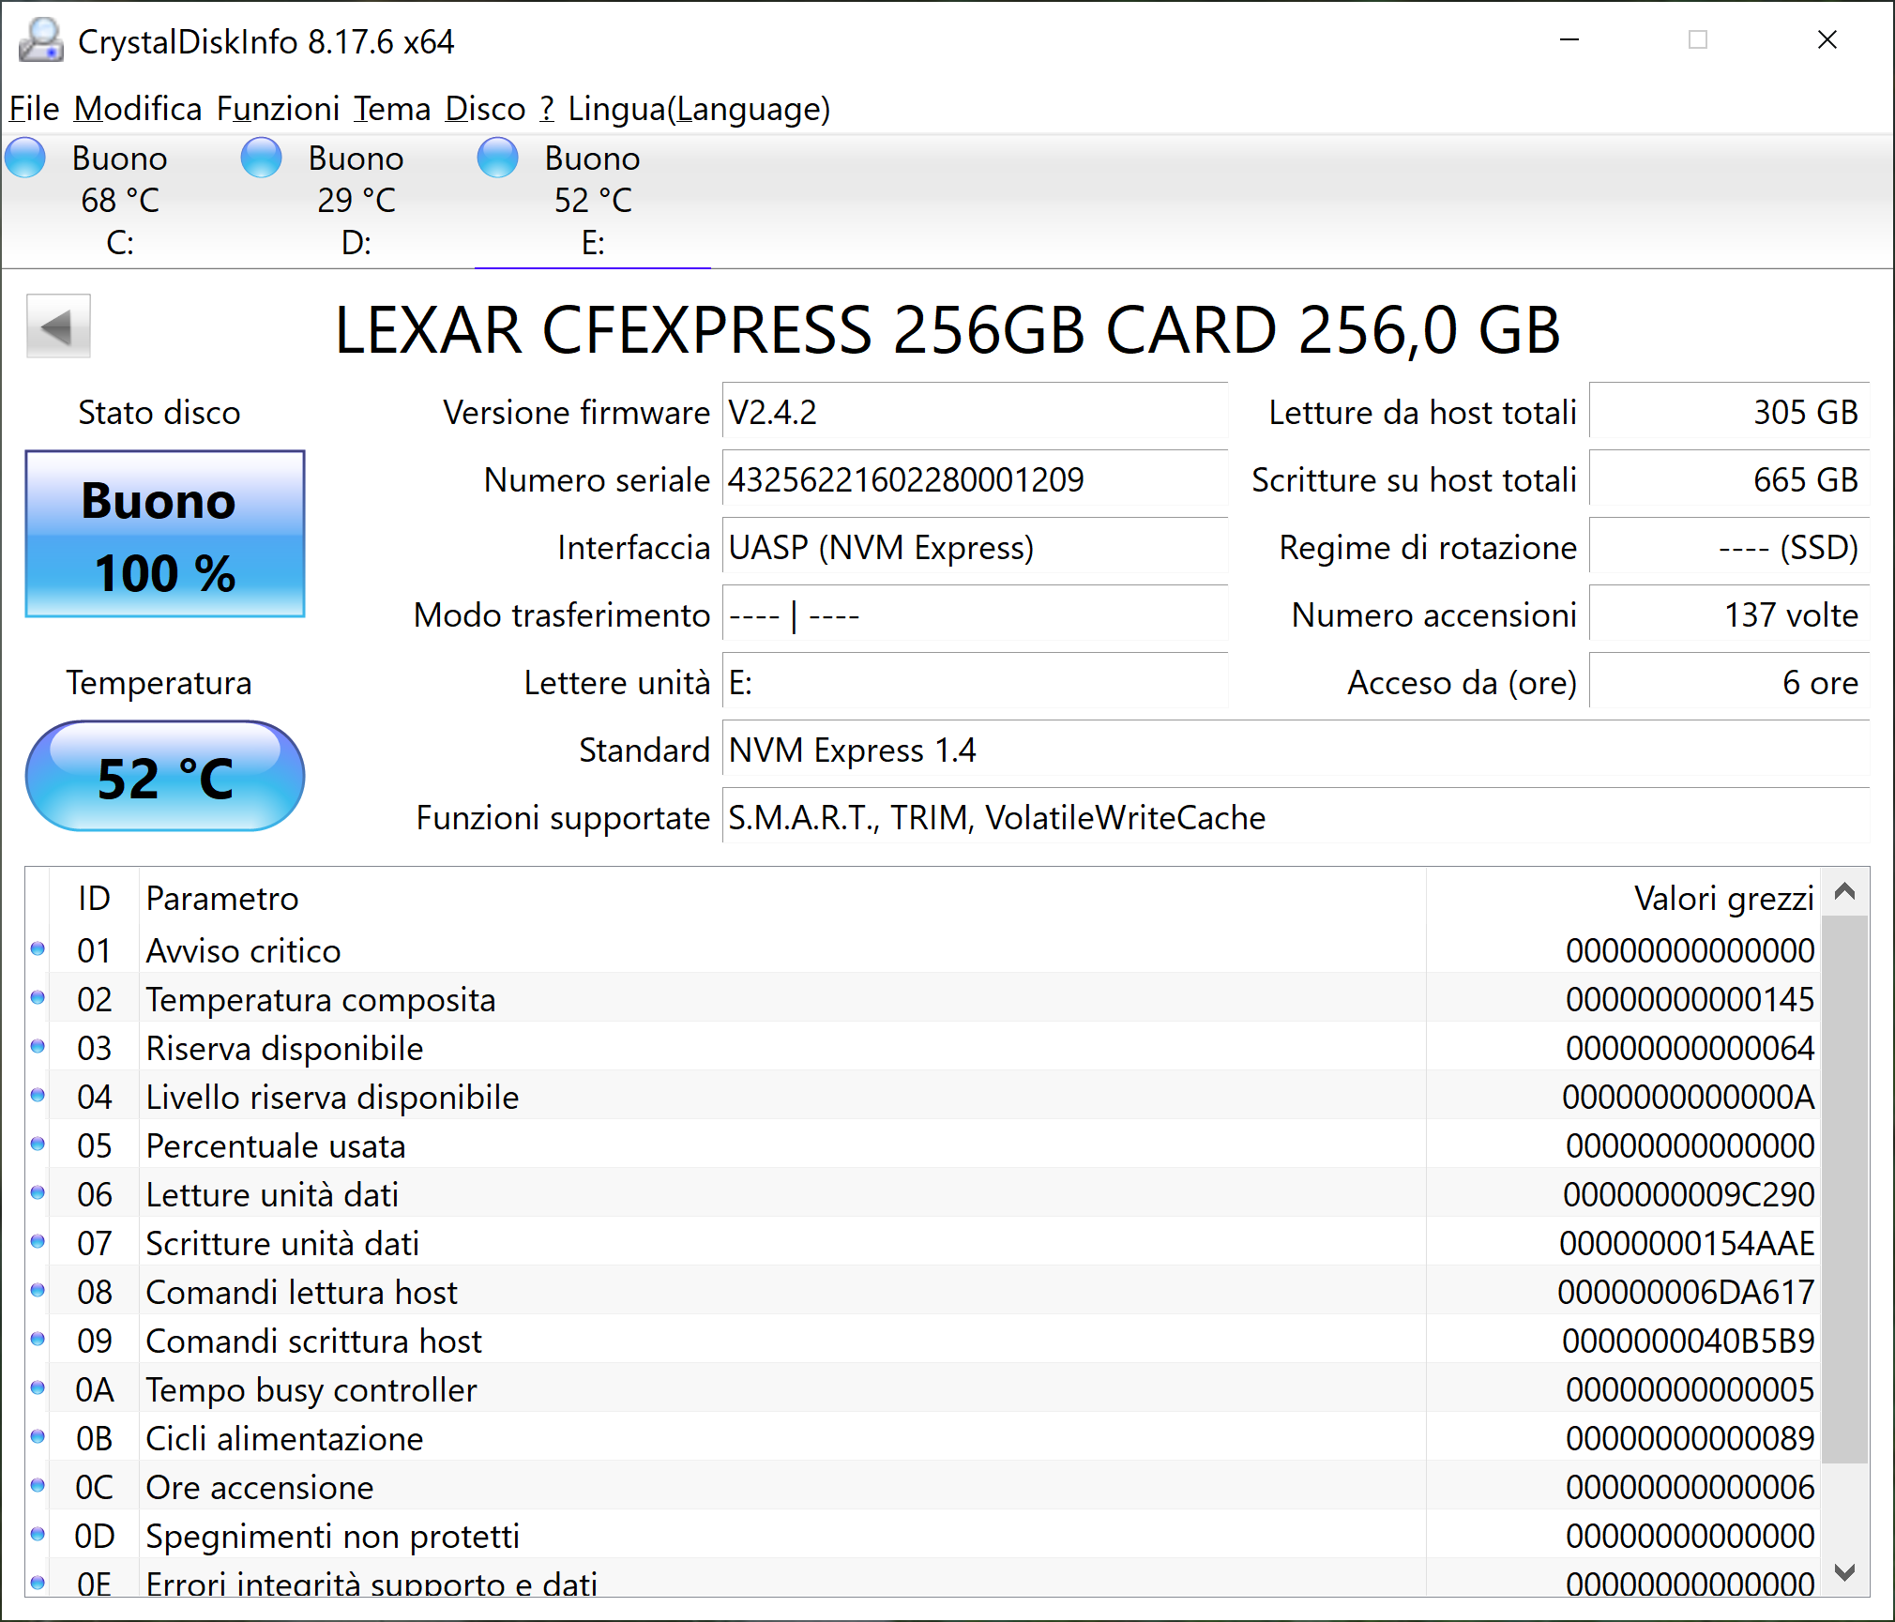Click the Parametro column header
The width and height of the screenshot is (1895, 1622).
click(783, 898)
